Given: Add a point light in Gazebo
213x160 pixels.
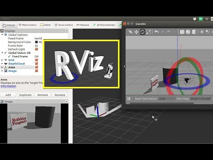Looking at the screenshot, I should click(202, 32).
